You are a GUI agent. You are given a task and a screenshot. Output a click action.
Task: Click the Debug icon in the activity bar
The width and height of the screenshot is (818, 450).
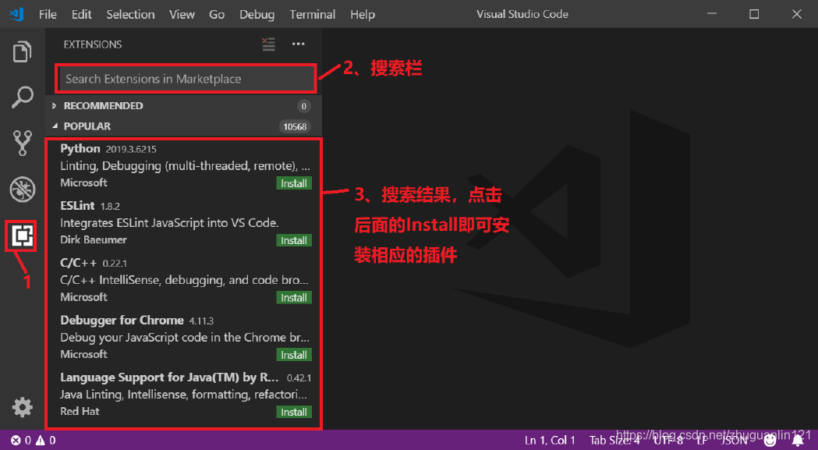[x=21, y=188]
